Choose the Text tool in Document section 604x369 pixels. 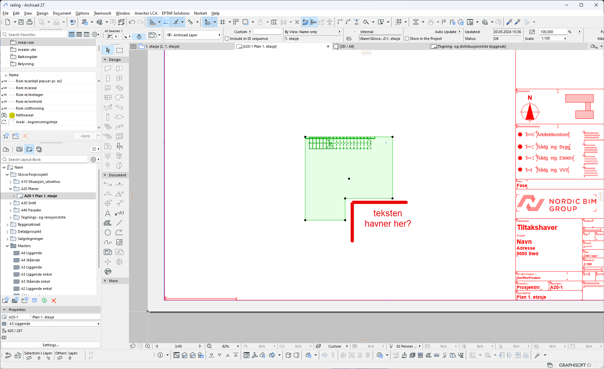pyautogui.click(x=108, y=213)
